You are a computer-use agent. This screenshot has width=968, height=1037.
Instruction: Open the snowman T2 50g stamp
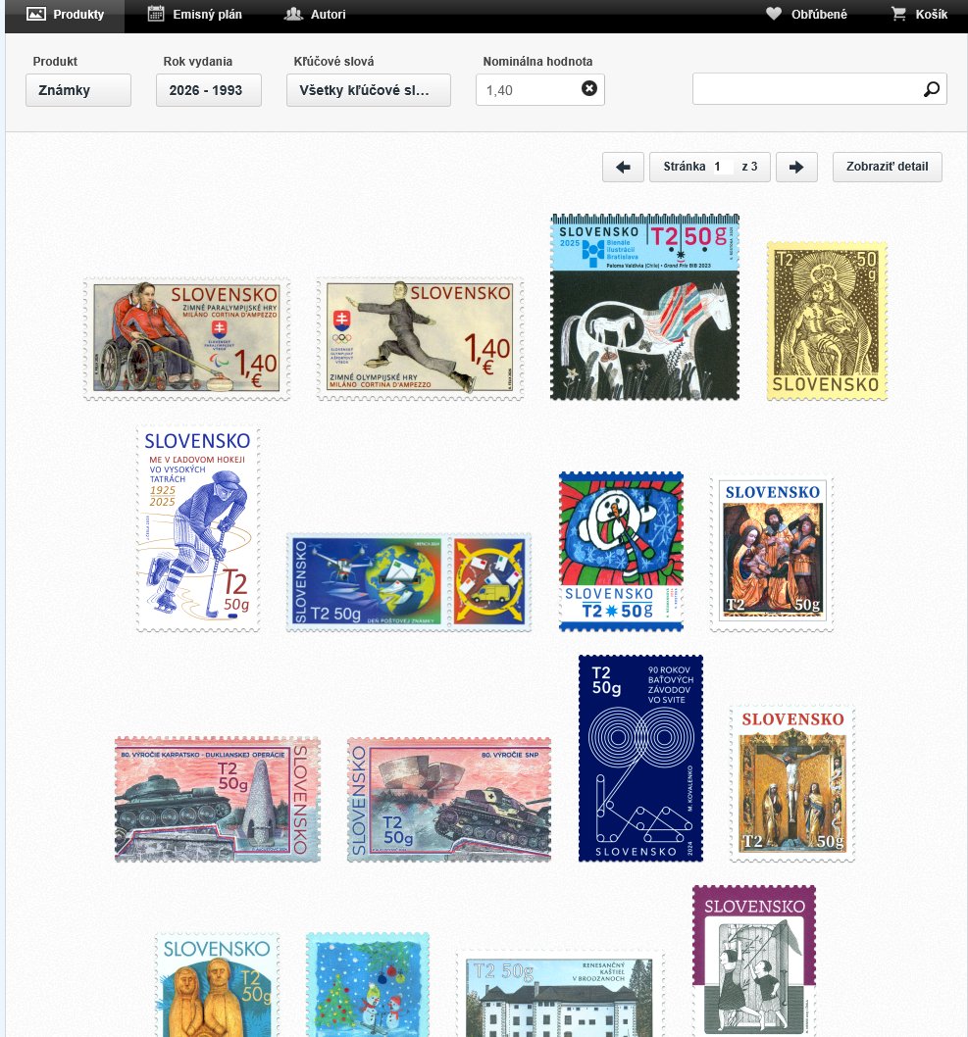coord(621,552)
